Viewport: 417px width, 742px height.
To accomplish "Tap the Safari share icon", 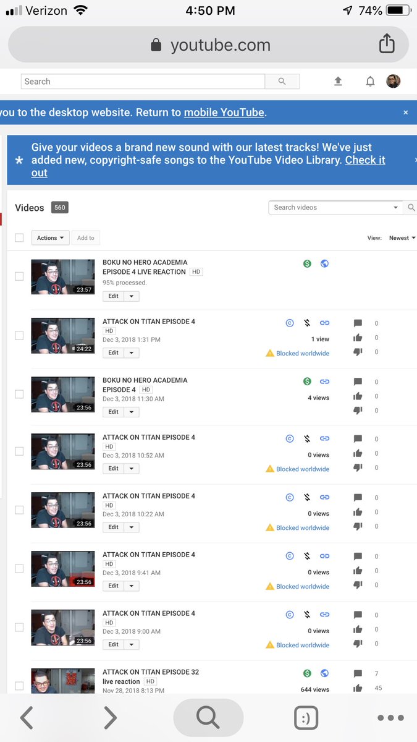I will coord(387,43).
